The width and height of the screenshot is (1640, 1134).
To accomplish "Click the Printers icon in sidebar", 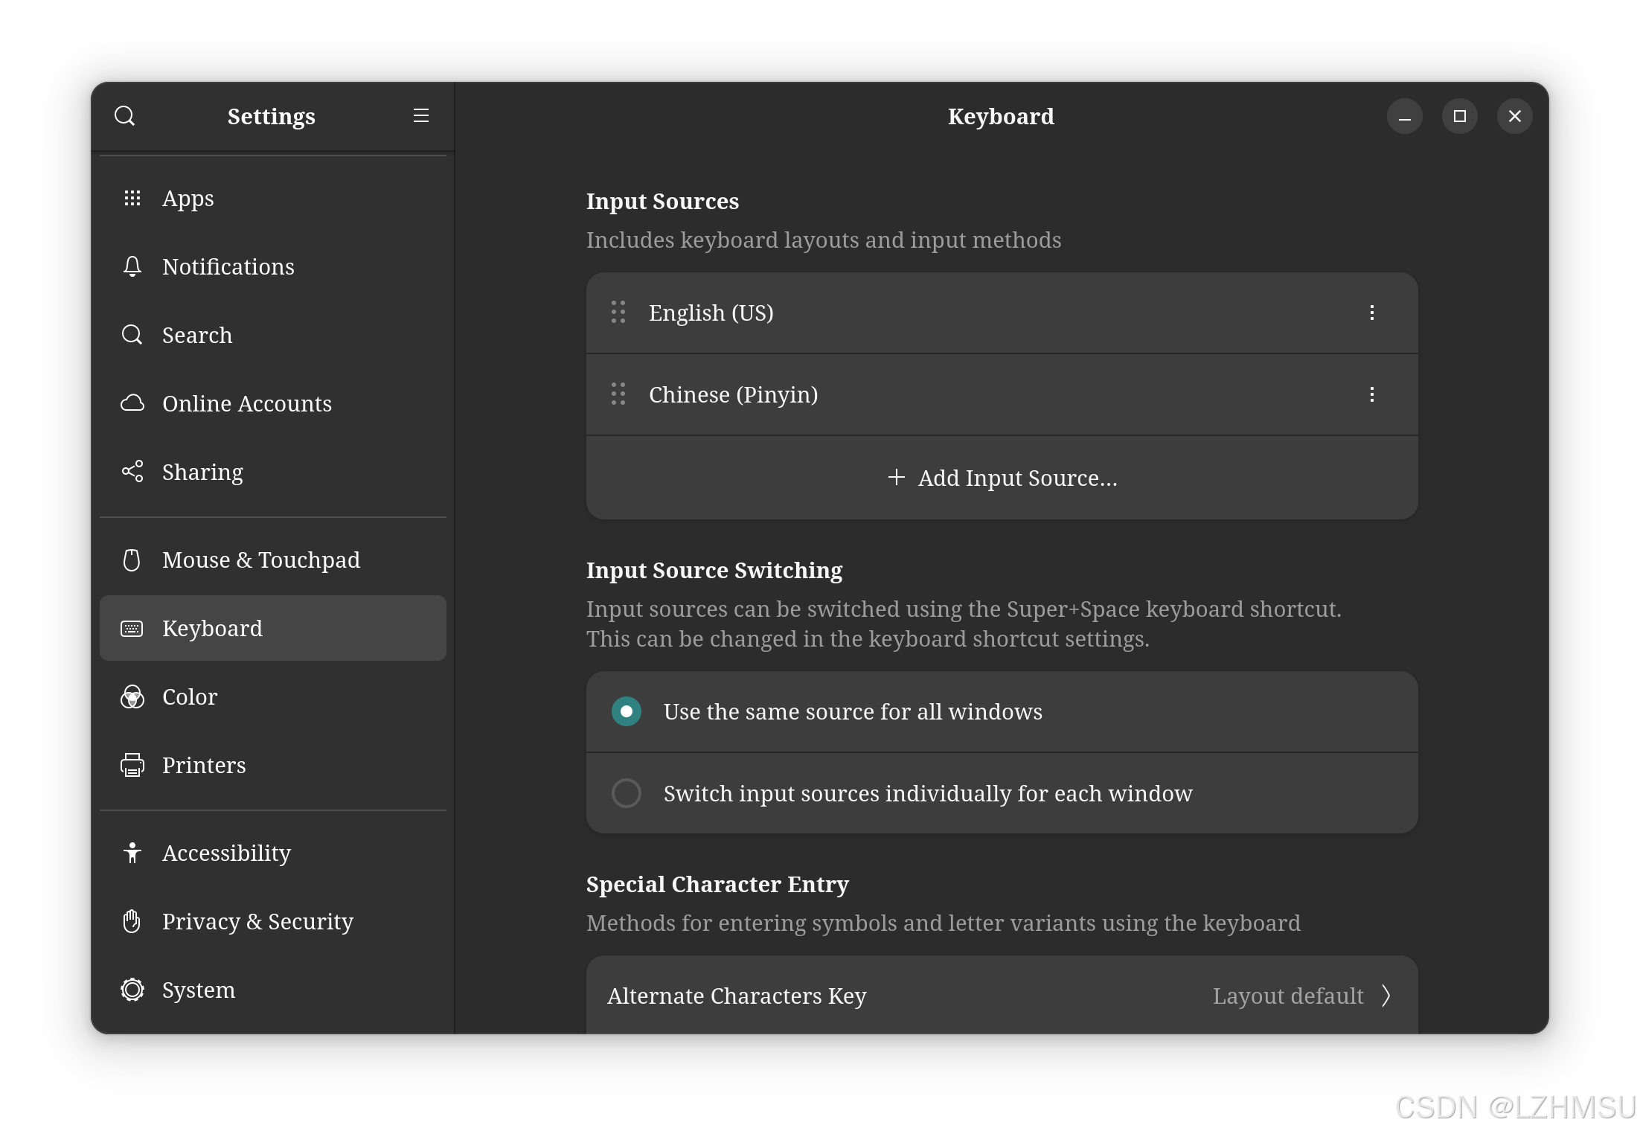I will (132, 765).
